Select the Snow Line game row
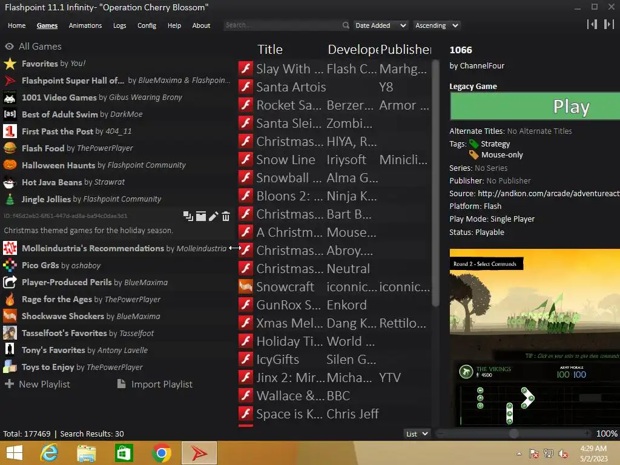 click(x=334, y=159)
